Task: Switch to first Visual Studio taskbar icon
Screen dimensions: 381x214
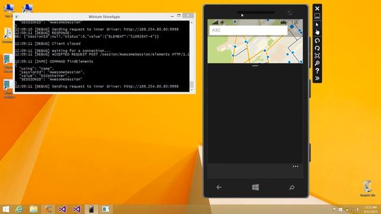Action: pyautogui.click(x=62, y=209)
